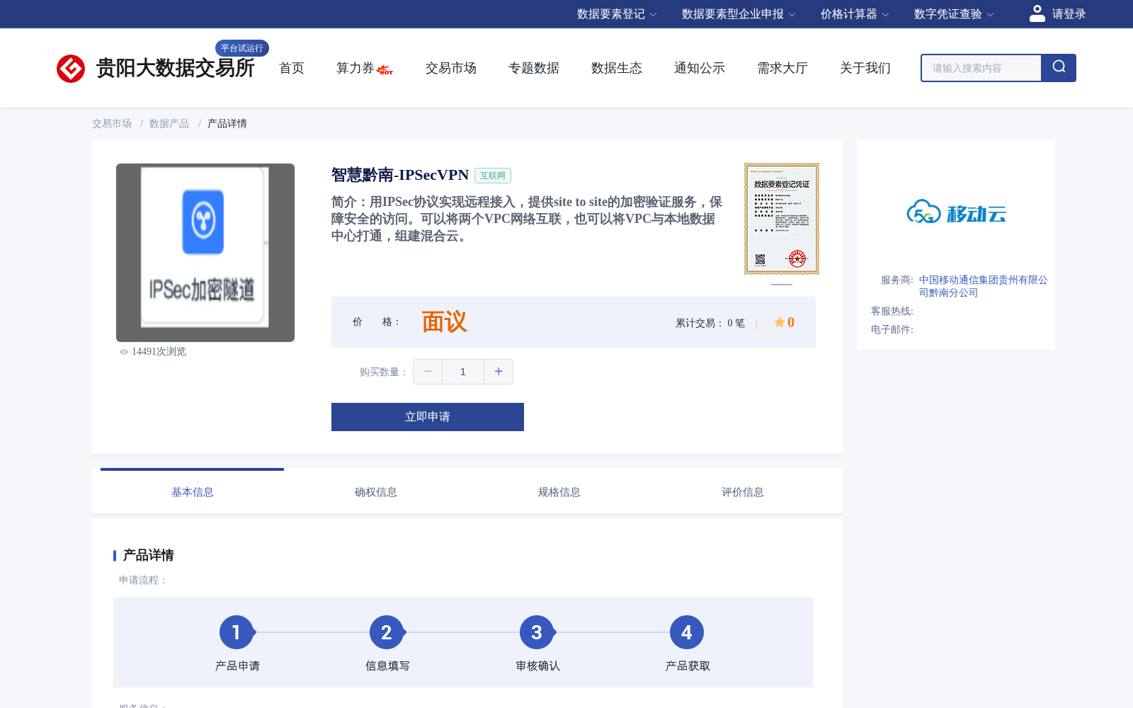Click the 面议 price text
Screen dimensions: 1133x708
444,322
